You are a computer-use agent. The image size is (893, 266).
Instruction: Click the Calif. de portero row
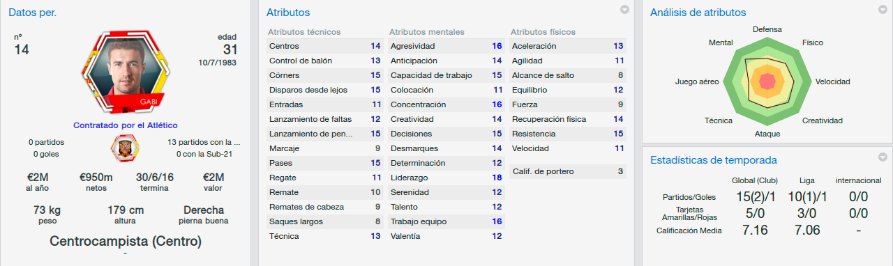[568, 171]
